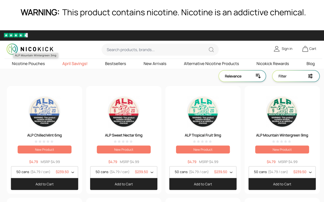The width and height of the screenshot is (324, 202).
Task: Open the Cart bag icon
Action: [x=305, y=49]
